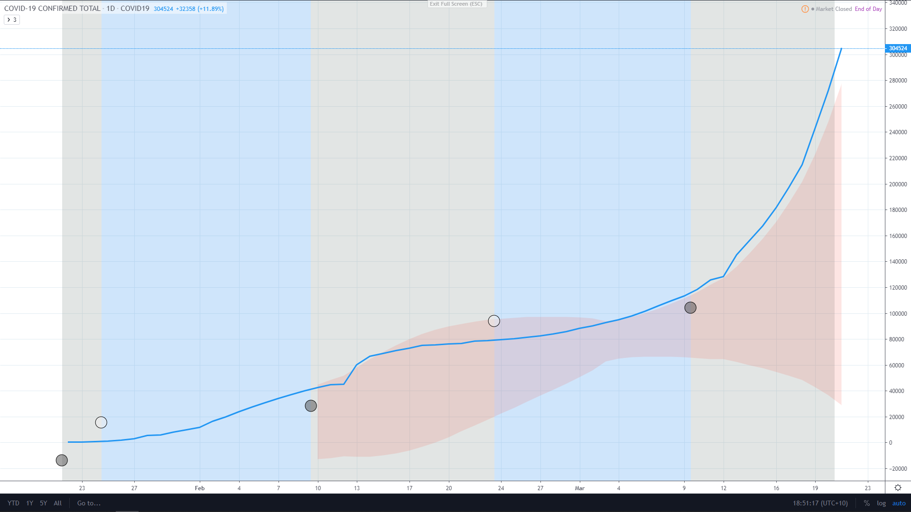Switch range to 5Y

pyautogui.click(x=43, y=503)
